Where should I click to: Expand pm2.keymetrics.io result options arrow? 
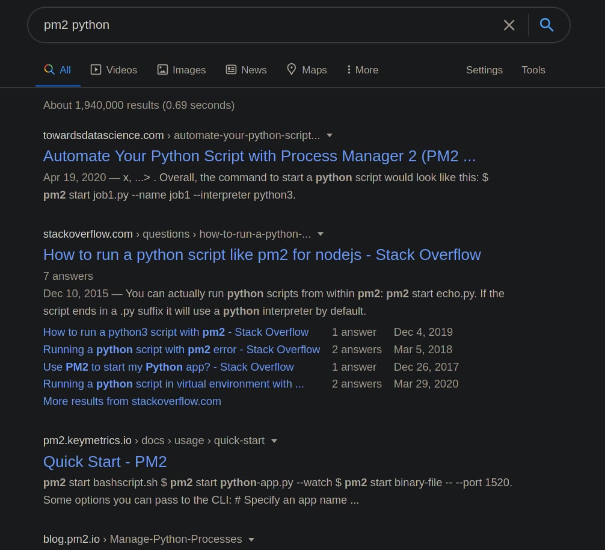274,440
